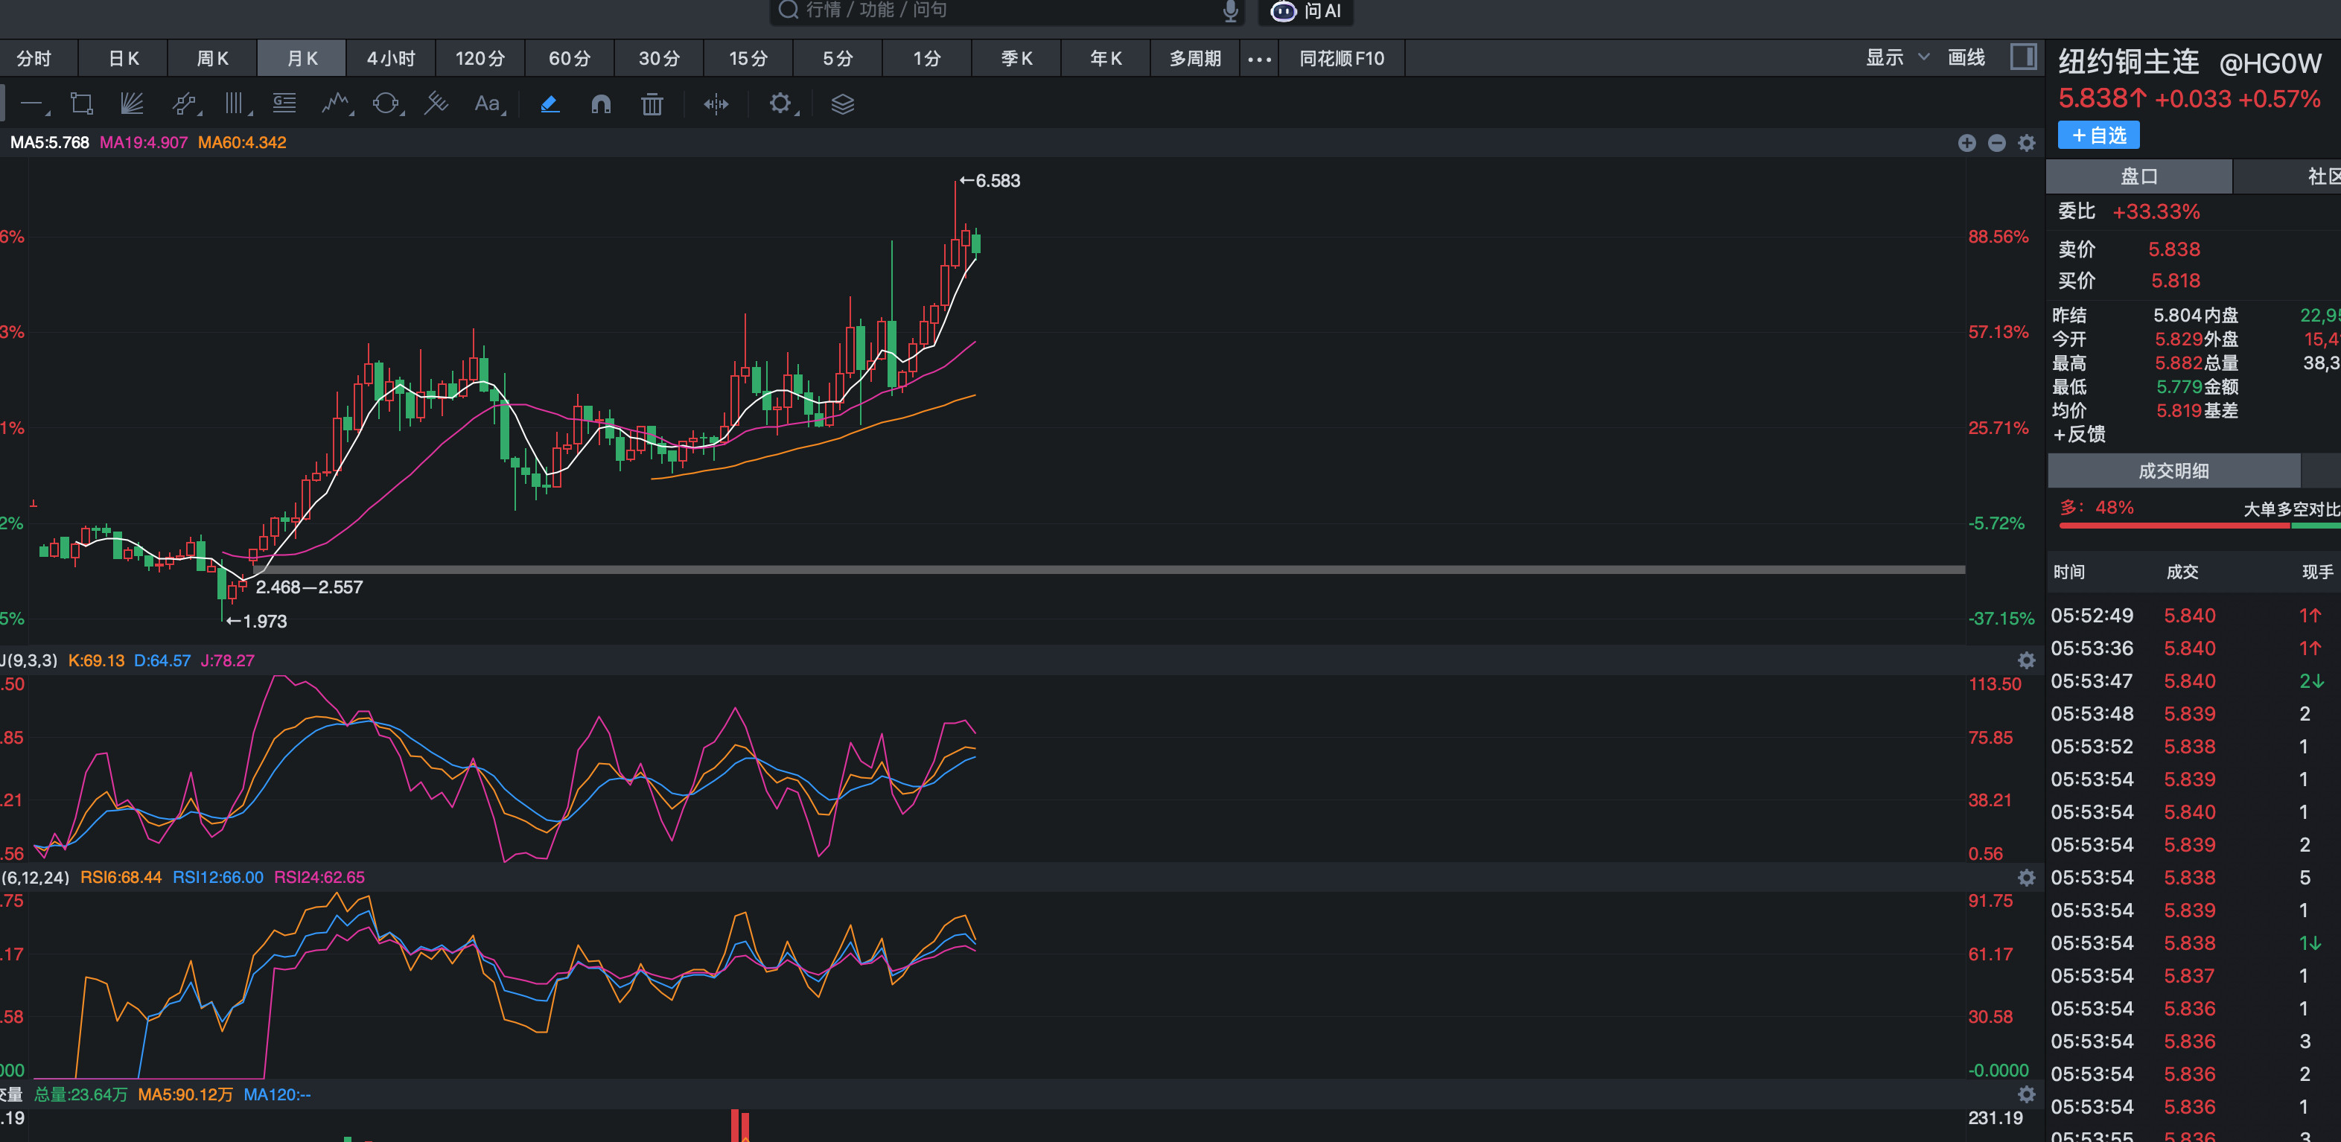This screenshot has width=2341, height=1142.
Task: Open the 问AI assistant button
Action: [1306, 11]
